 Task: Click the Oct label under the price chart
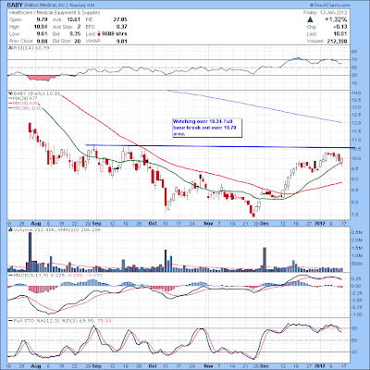tap(153, 223)
